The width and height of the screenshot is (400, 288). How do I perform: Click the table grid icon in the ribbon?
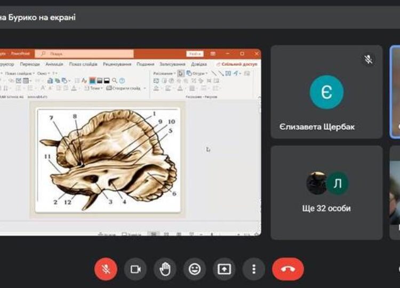click(x=26, y=81)
